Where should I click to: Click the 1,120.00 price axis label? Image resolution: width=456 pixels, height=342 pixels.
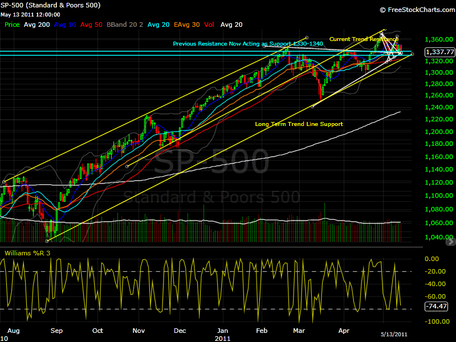[439, 182]
